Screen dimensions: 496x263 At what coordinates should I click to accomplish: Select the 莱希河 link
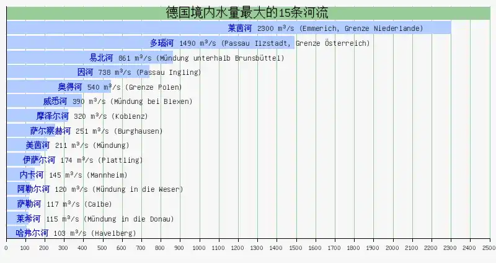click(29, 218)
